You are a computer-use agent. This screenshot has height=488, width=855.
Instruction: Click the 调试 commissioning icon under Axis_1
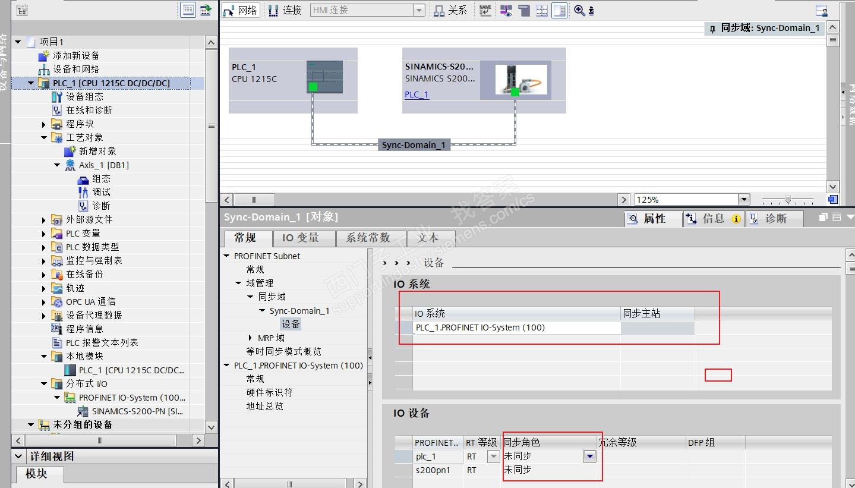pyautogui.click(x=83, y=193)
